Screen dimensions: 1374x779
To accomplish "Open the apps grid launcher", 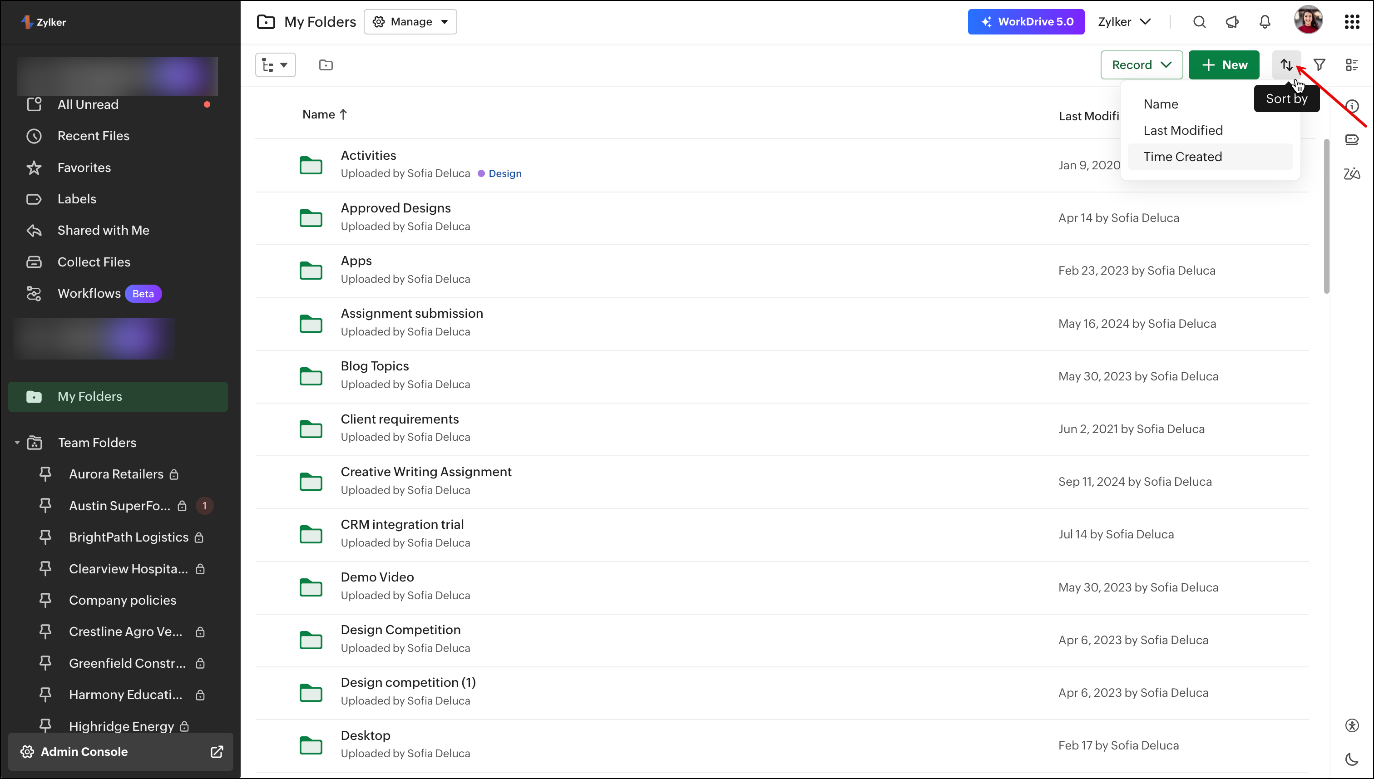I will [1352, 22].
